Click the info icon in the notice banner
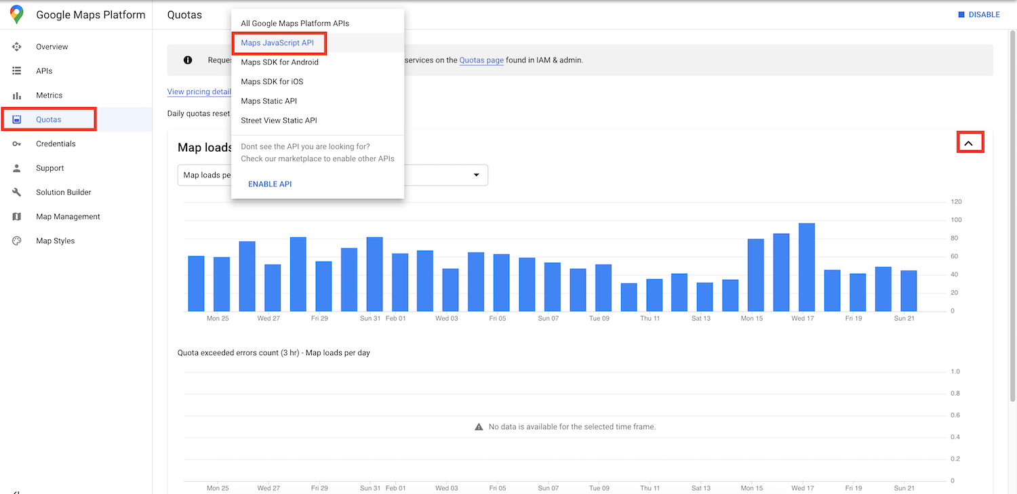 point(188,60)
